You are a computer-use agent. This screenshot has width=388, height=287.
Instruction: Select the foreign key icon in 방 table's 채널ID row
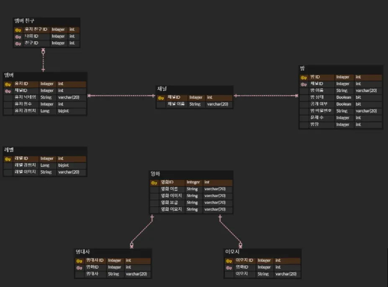tap(303, 84)
